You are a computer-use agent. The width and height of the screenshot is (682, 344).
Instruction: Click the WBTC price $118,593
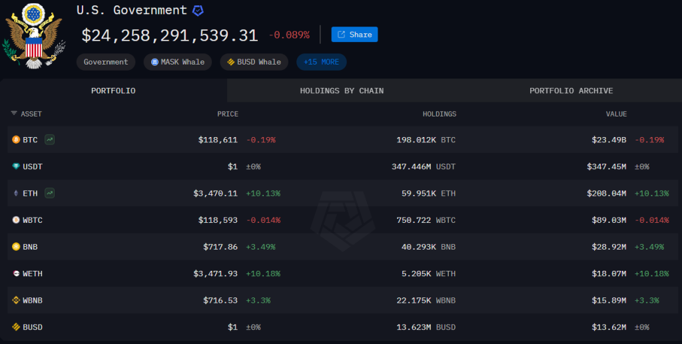coord(218,220)
